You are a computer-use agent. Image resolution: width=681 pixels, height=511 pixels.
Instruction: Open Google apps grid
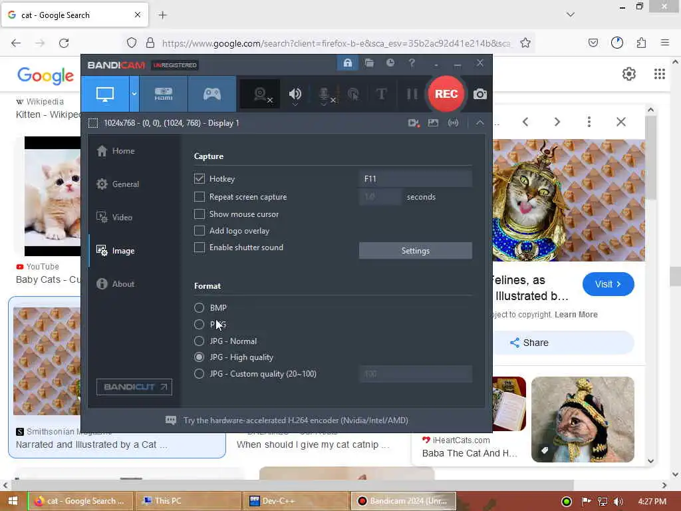tap(659, 74)
